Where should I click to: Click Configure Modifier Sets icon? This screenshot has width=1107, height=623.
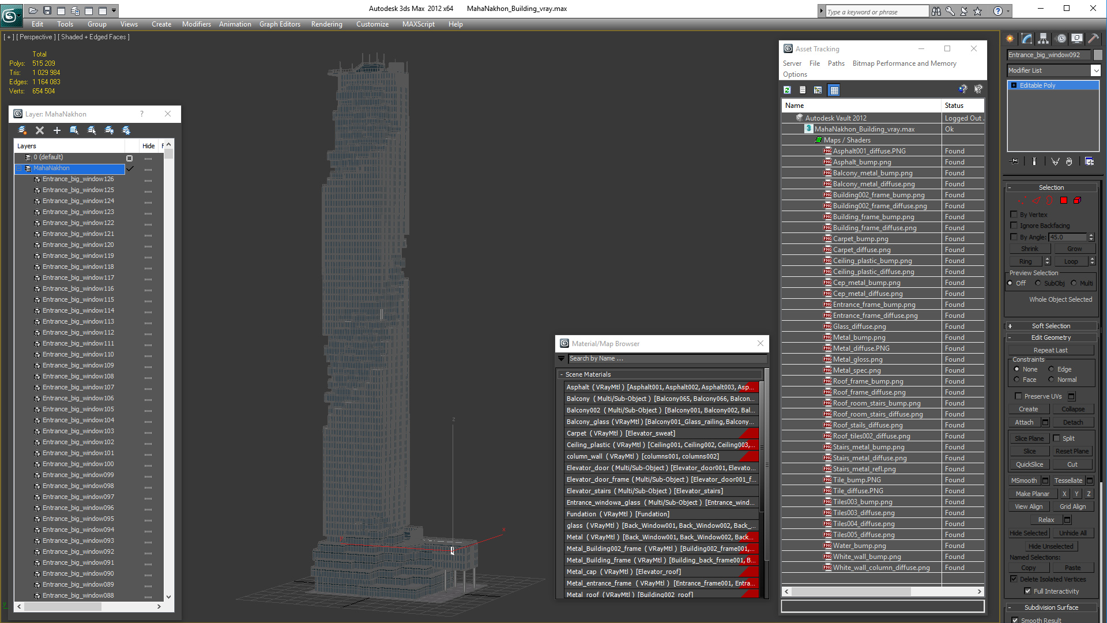point(1090,162)
